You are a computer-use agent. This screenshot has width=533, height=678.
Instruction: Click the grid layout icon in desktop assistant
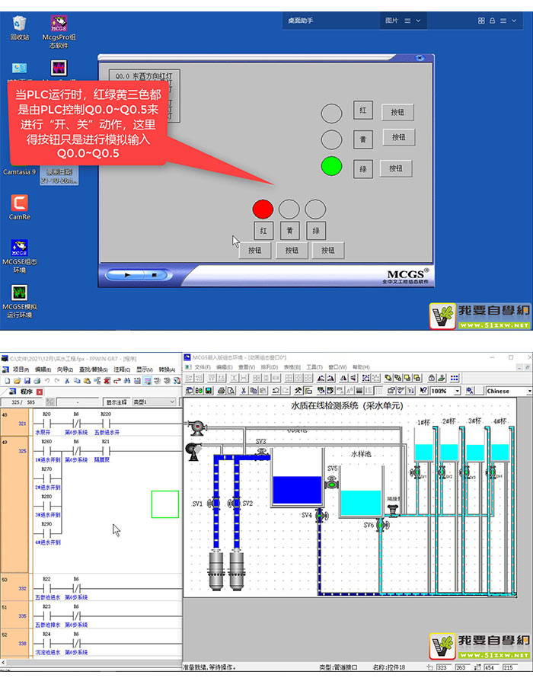(x=481, y=21)
